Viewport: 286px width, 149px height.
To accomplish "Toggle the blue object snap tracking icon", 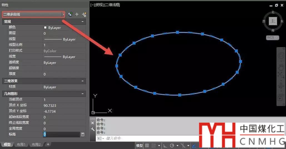I will coord(194,146).
